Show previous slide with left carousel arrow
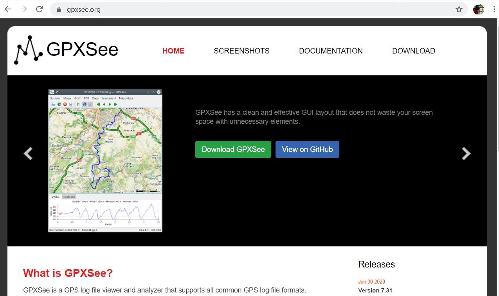 point(28,153)
